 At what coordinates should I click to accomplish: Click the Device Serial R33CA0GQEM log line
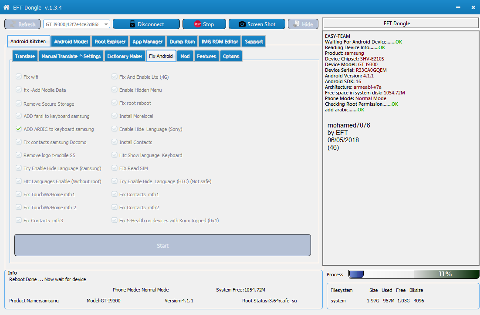click(x=356, y=70)
